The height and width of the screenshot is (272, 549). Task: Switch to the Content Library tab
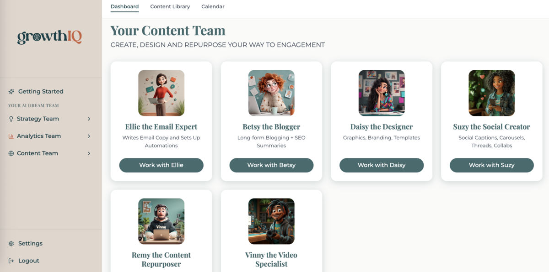(x=170, y=7)
